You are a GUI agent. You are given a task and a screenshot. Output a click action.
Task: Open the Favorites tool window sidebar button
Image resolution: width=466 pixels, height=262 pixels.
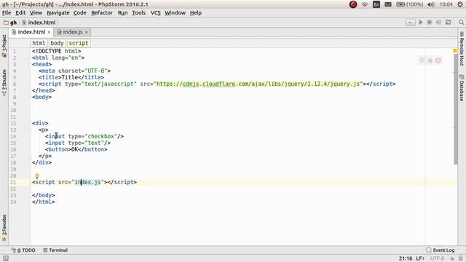click(x=4, y=228)
